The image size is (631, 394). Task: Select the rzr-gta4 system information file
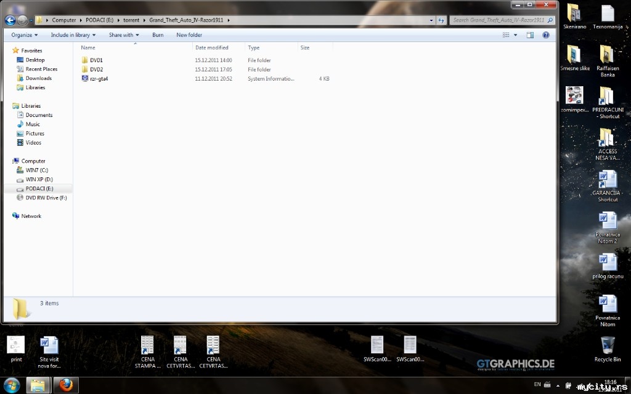pos(99,79)
